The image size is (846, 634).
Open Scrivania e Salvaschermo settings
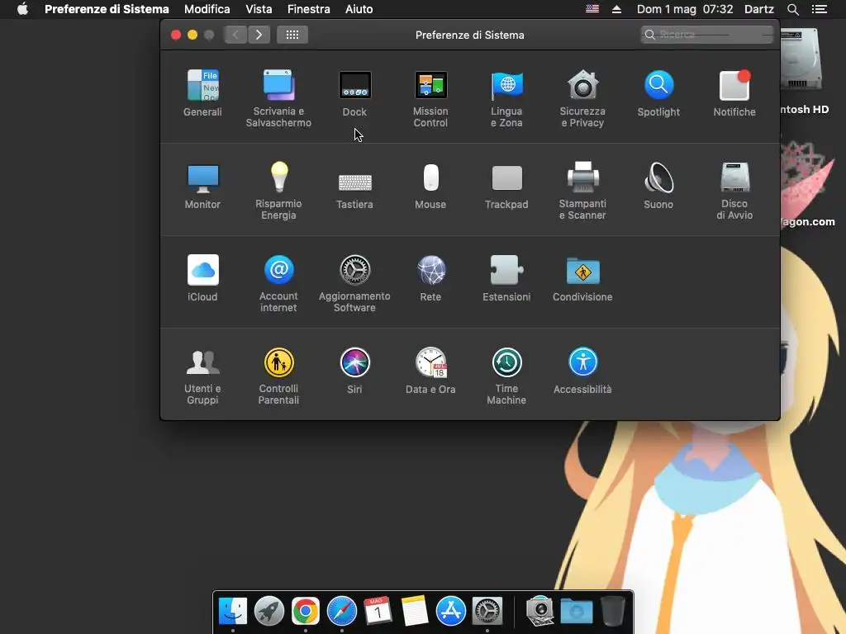[278, 98]
